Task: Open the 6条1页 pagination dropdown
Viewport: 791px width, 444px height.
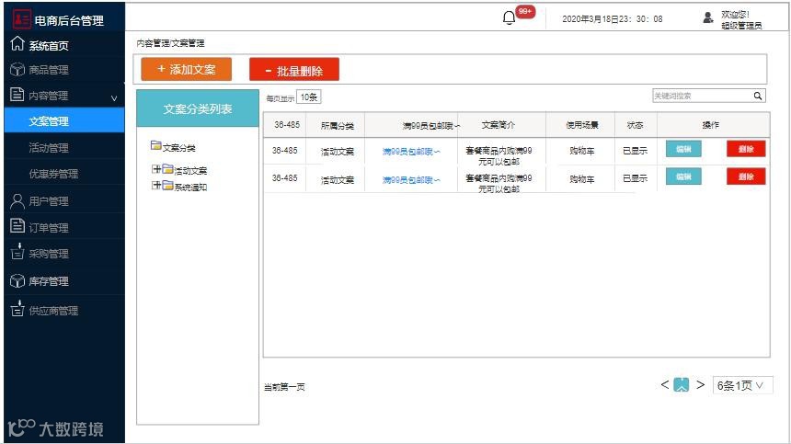Action: click(742, 385)
